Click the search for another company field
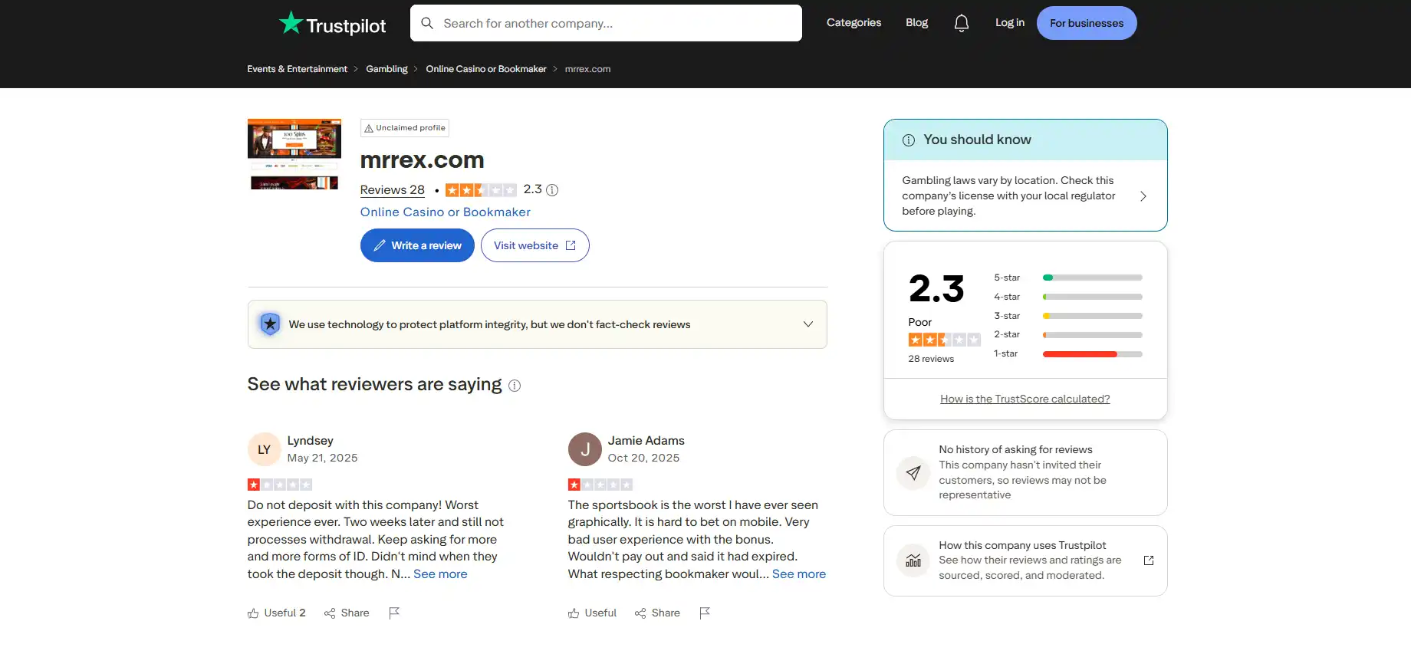This screenshot has height=654, width=1411. (606, 23)
